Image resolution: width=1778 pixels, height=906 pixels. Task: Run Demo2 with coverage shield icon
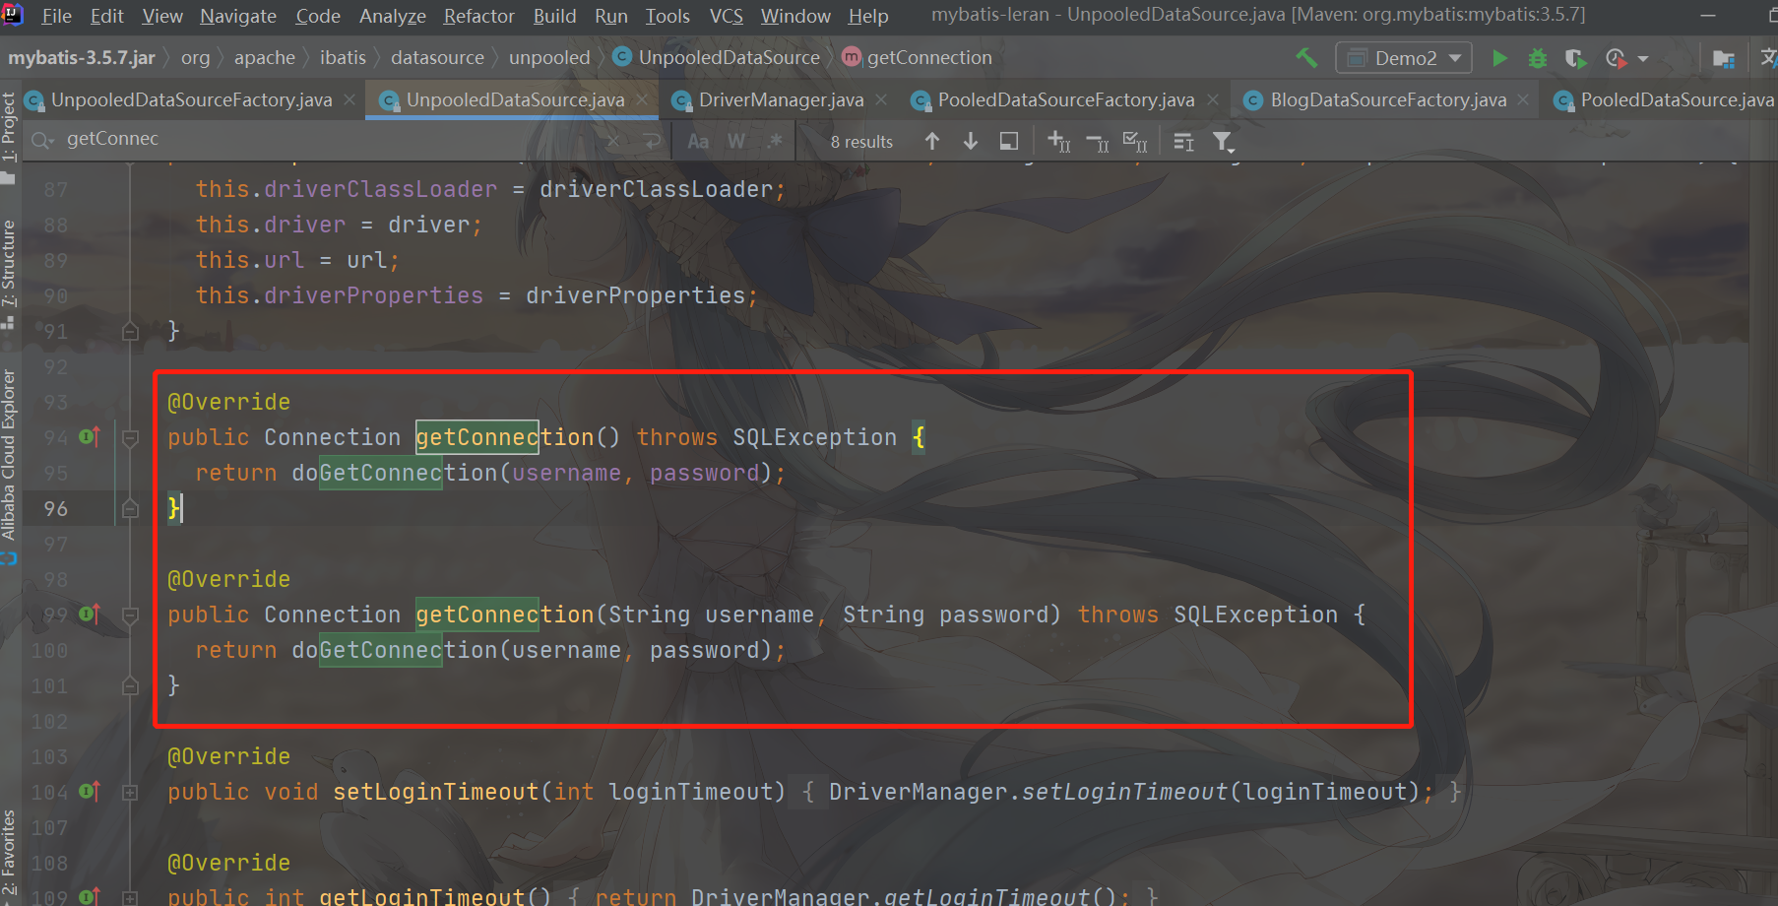coord(1575,58)
